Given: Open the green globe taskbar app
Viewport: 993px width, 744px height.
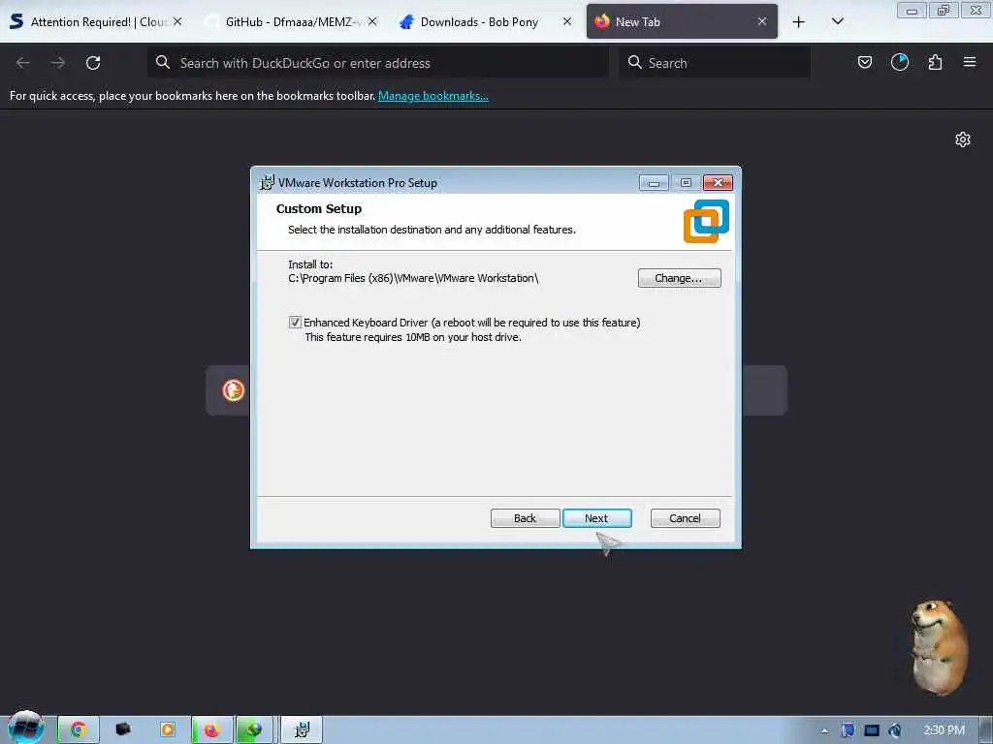Looking at the screenshot, I should (255, 730).
